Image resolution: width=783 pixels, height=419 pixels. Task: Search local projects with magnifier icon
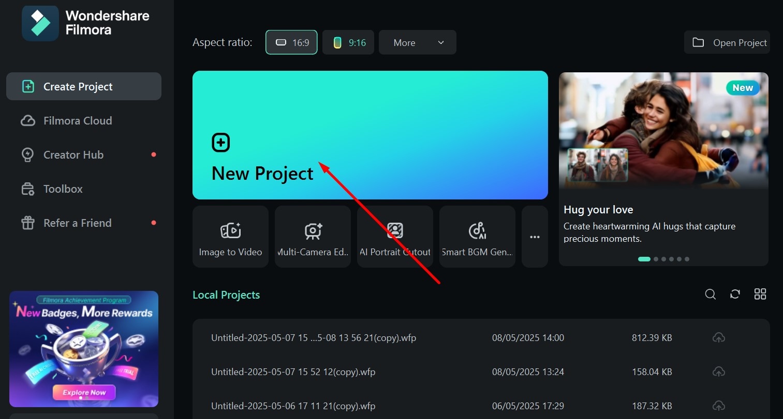(711, 294)
